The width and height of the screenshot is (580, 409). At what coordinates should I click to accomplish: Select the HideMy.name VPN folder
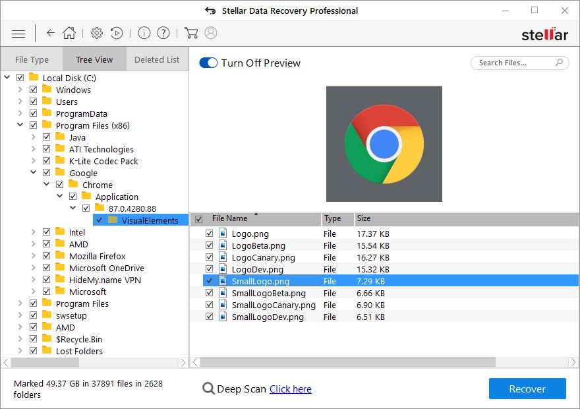pyautogui.click(x=105, y=280)
